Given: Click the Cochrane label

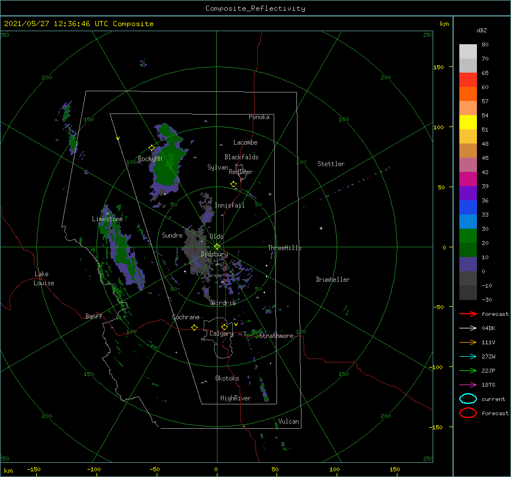Looking at the screenshot, I should tap(186, 317).
